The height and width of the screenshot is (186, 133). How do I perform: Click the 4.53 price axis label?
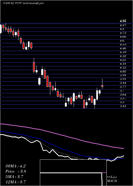123,44
